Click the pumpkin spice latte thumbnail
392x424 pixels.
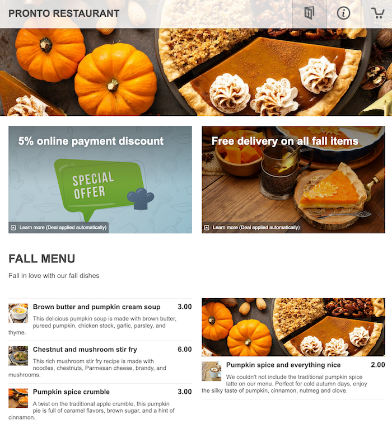(x=212, y=371)
